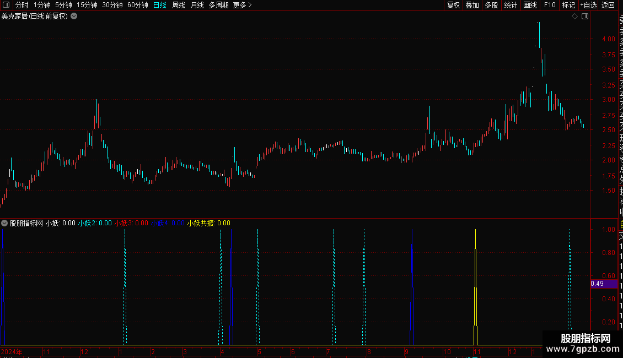Open the 多股 multi-stock view
Viewport: 623px width, 358px height.
491,5
